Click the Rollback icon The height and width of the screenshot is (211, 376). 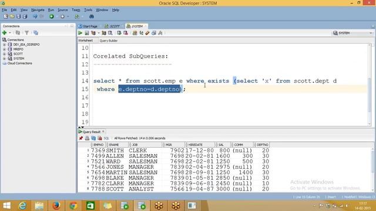[x=126, y=33]
